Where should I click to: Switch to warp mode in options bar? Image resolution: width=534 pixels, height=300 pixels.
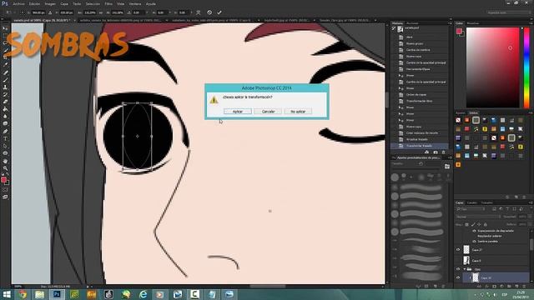click(199, 12)
